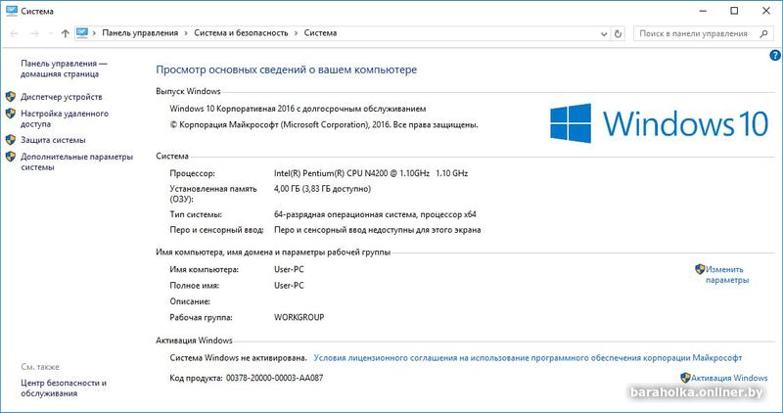783x413 pixels.
Task: Open the recent locations dropdown next to the forward arrow
Action: tap(51, 33)
